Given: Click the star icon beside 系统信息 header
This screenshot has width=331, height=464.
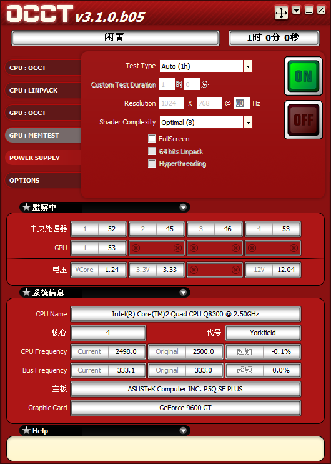Looking at the screenshot, I should pos(27,293).
